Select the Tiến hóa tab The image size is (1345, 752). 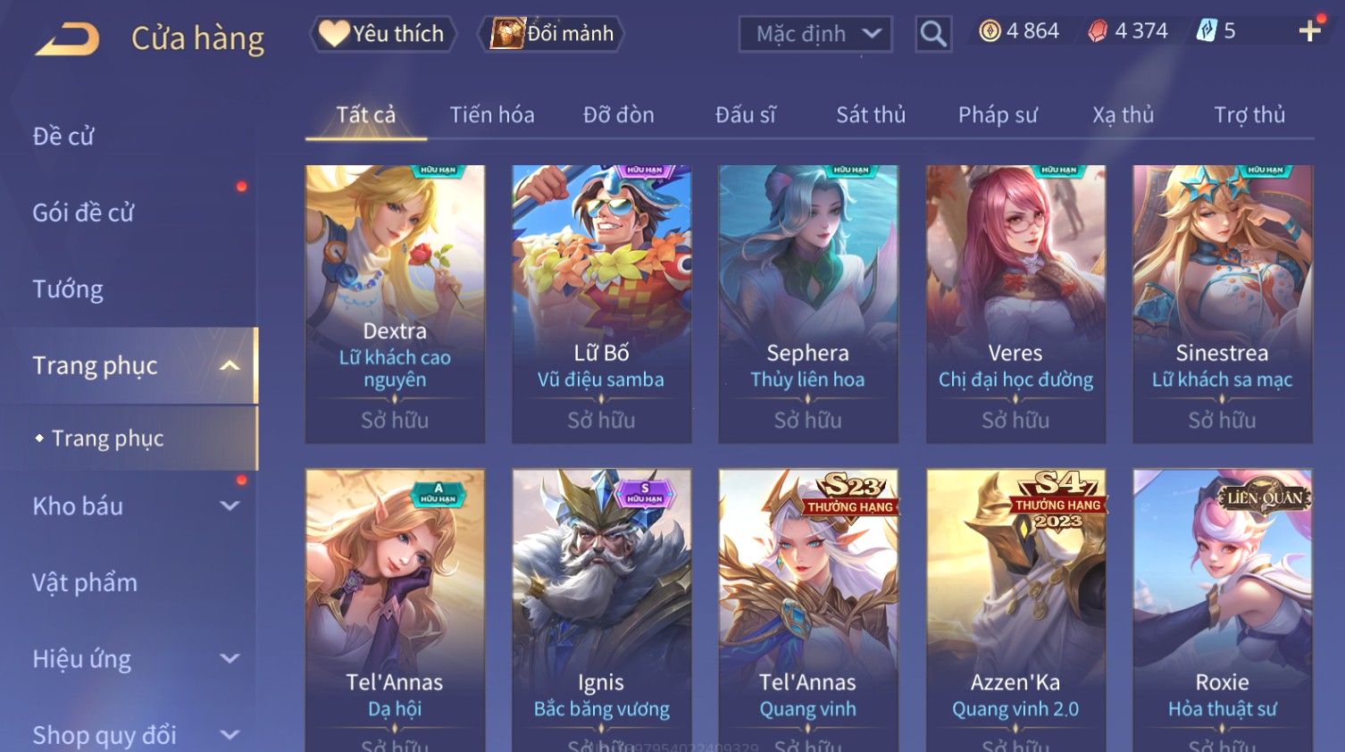[x=492, y=115]
